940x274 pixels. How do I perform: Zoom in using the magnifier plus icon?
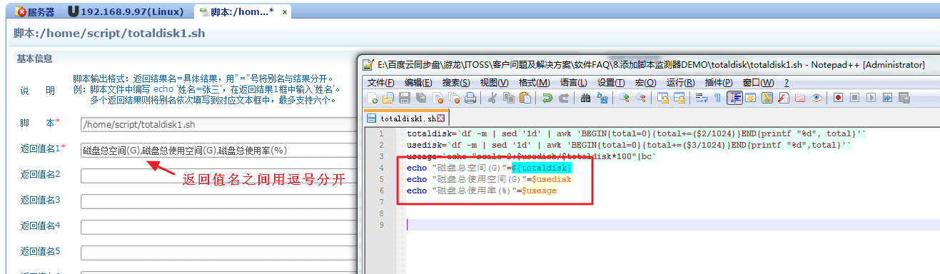625,98
